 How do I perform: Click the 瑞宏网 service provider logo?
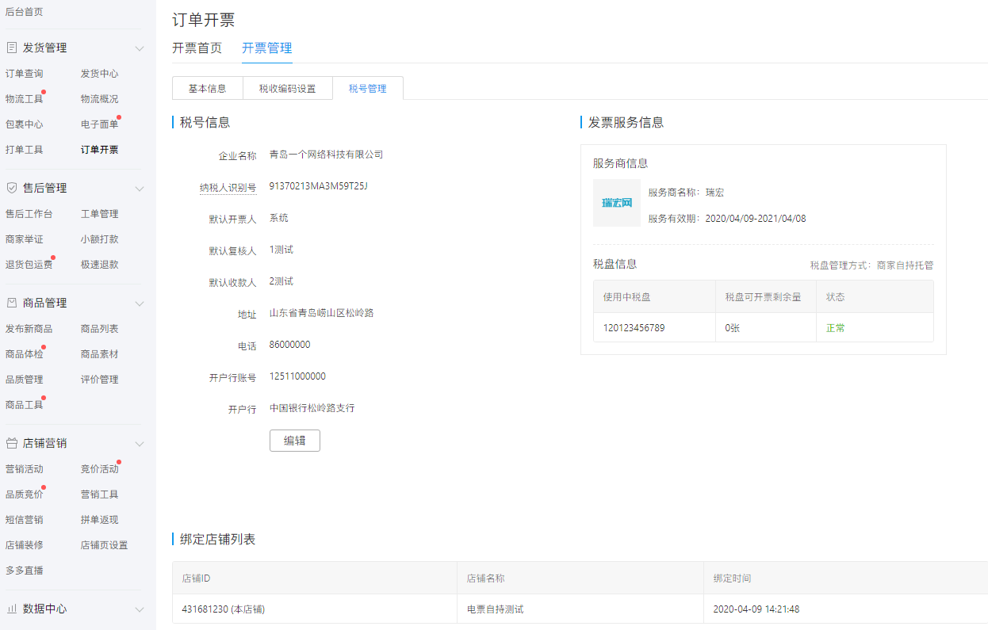(617, 203)
